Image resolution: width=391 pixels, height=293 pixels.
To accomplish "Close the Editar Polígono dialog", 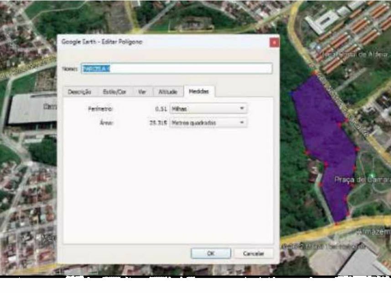I will pos(274,42).
